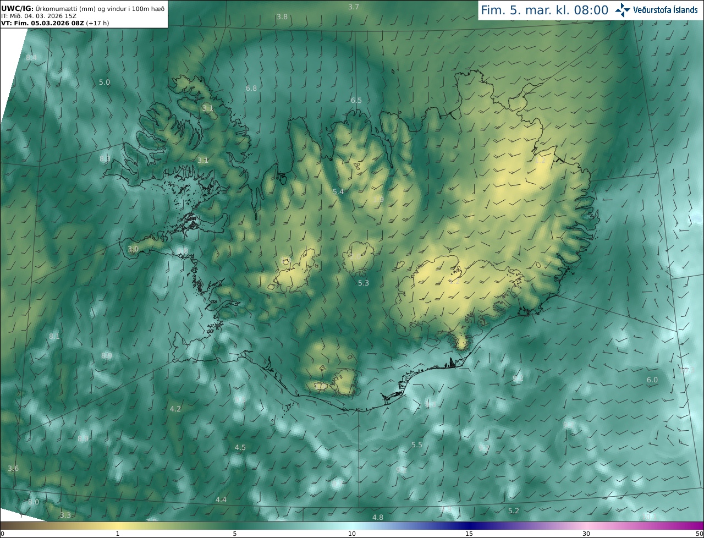Screen dimensions: 704x538
Task: Click the 3.6 value label on the map
Action: click(x=13, y=468)
